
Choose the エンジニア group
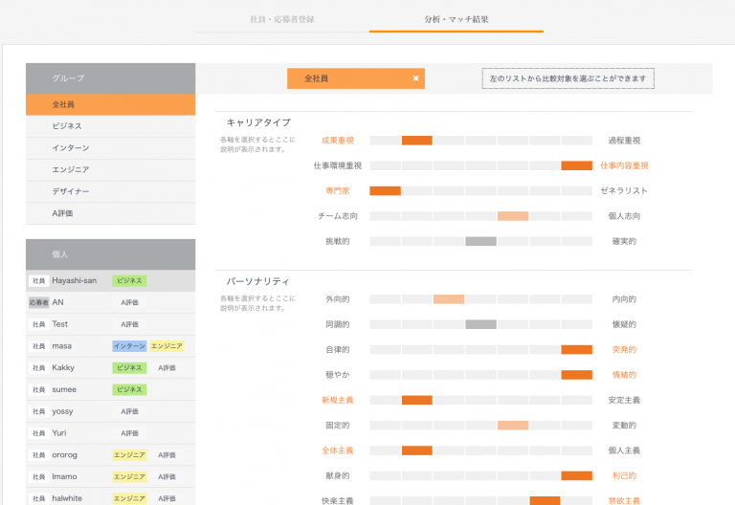(x=111, y=169)
